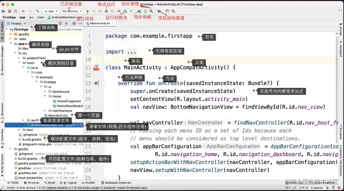Toggle the Emulator tool window on right
Screen dimensions: 344x191
340,132
